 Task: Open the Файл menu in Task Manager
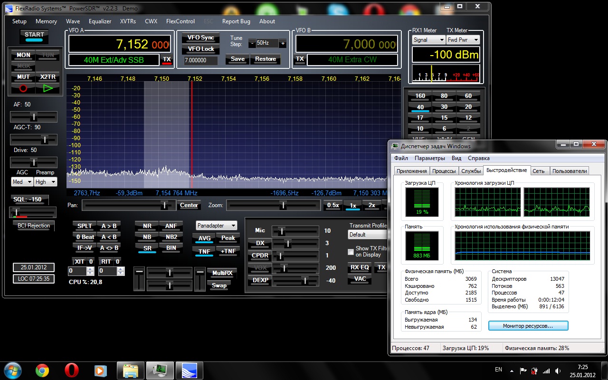click(x=401, y=158)
